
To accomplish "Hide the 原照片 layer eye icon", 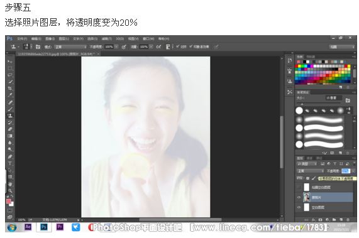I will pos(299,197).
